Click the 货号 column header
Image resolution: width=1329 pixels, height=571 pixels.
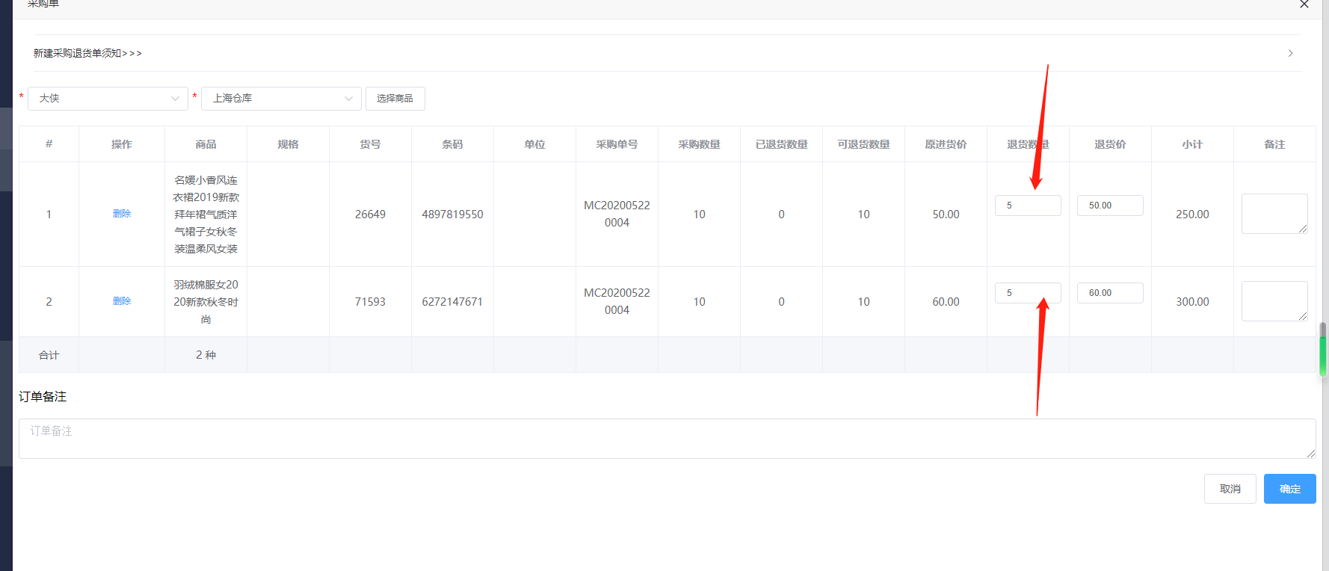click(x=370, y=144)
